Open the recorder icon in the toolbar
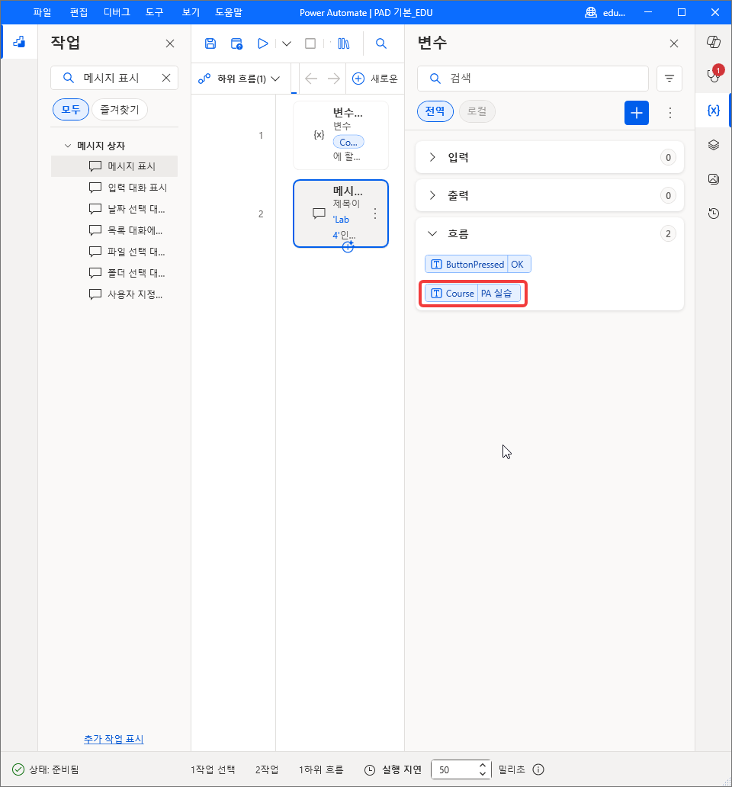The image size is (732, 787). point(344,43)
